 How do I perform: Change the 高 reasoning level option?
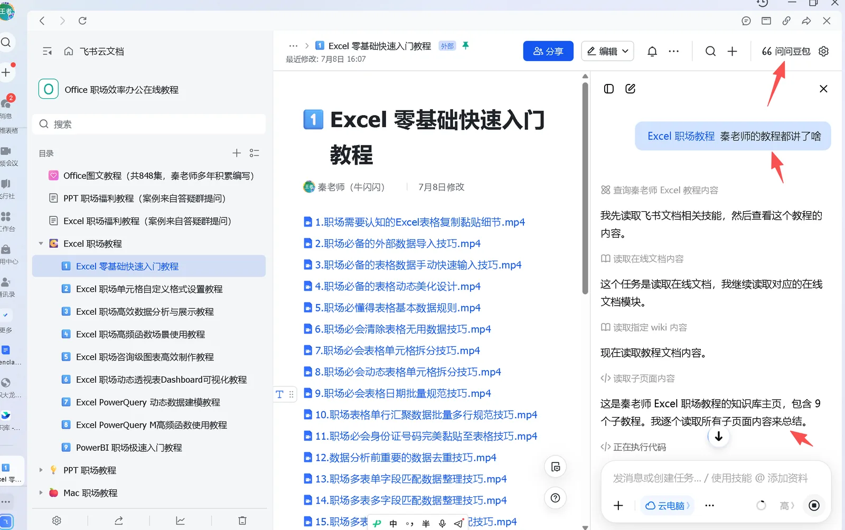pyautogui.click(x=787, y=506)
